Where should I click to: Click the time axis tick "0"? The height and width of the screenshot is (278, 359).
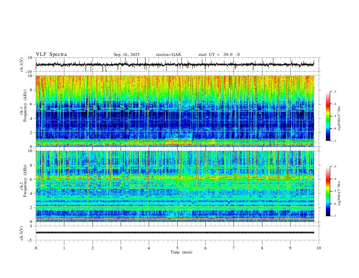(36, 248)
